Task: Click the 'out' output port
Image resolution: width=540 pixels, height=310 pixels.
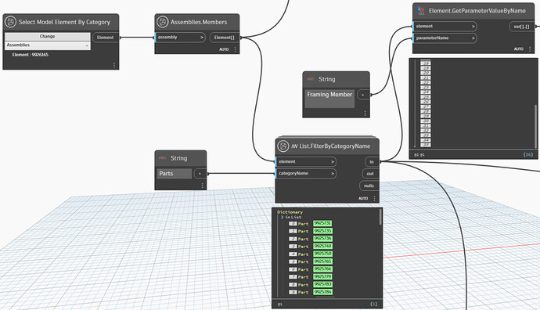Action: (370, 174)
